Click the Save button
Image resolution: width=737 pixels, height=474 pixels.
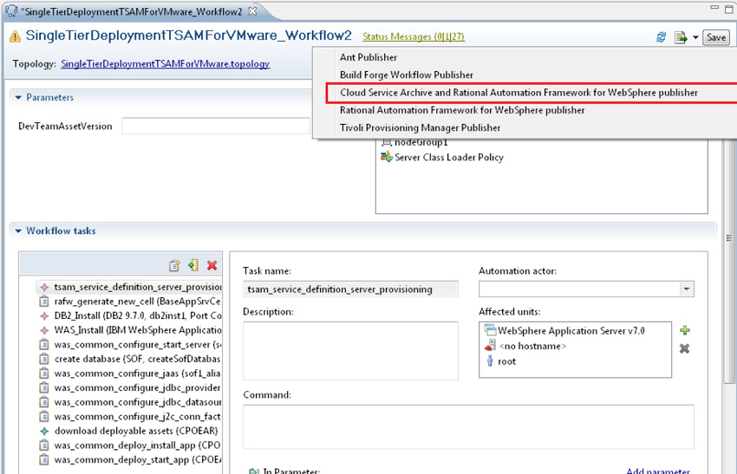click(716, 37)
